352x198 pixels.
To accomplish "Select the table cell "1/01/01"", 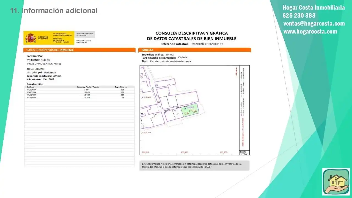I will tap(87, 95).
